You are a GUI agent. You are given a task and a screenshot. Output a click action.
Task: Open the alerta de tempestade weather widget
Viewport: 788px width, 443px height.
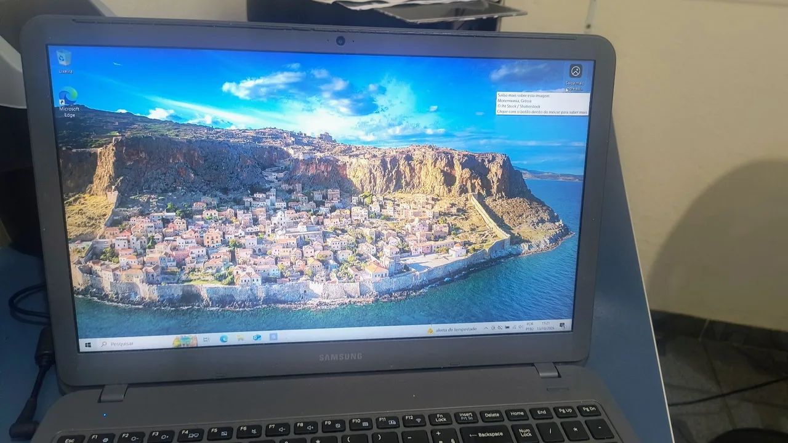click(452, 330)
